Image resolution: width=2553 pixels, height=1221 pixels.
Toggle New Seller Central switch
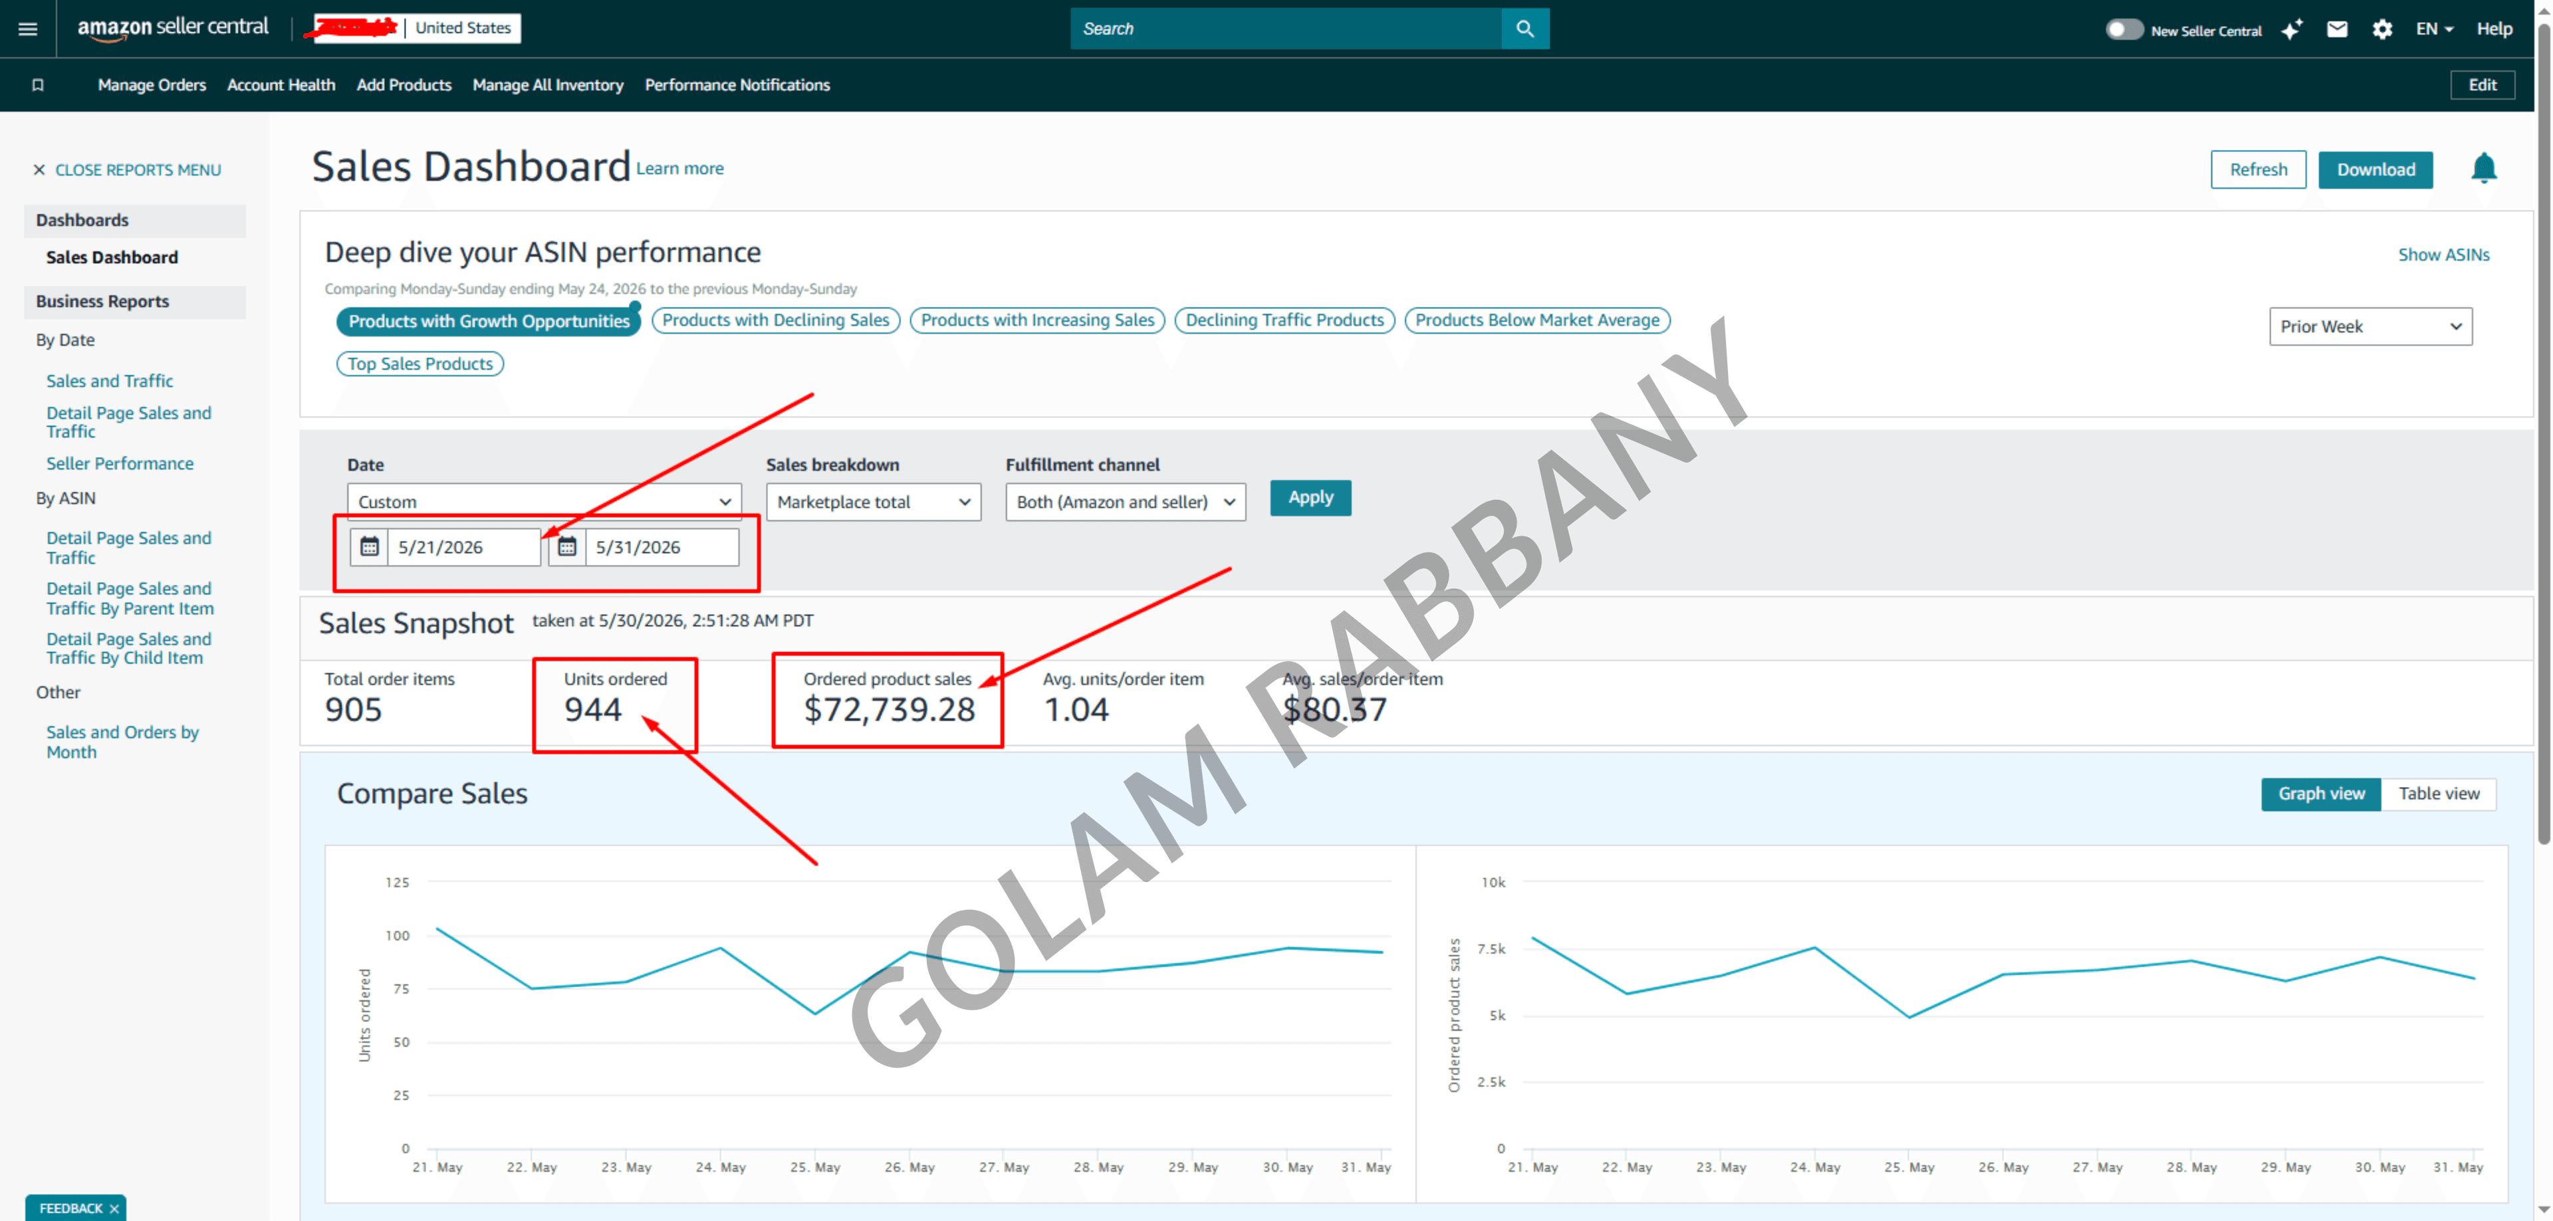click(x=2124, y=30)
